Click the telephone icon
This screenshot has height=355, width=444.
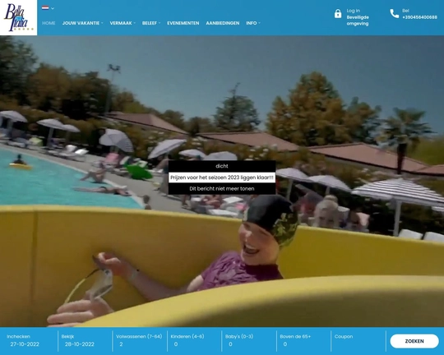pos(394,13)
